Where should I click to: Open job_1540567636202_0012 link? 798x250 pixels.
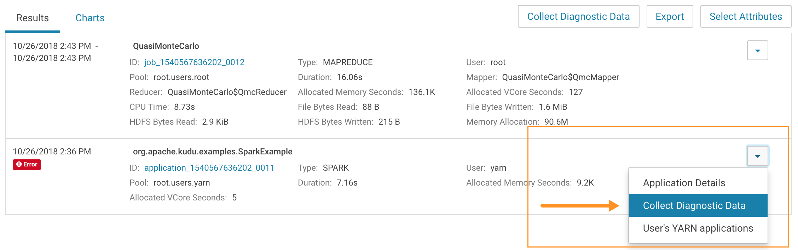tap(194, 62)
